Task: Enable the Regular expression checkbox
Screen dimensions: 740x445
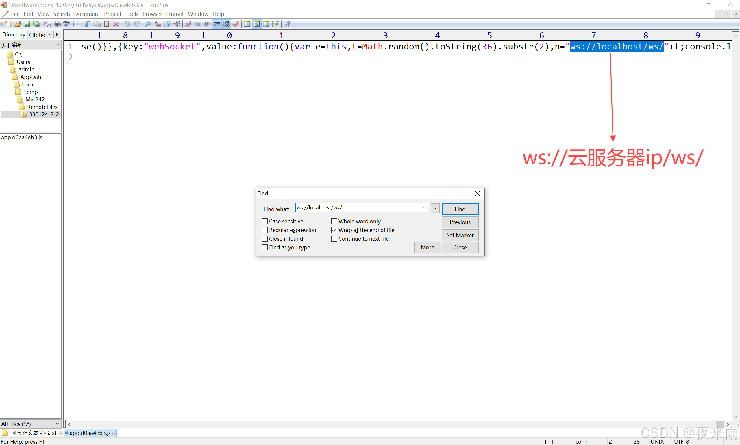Action: 264,230
